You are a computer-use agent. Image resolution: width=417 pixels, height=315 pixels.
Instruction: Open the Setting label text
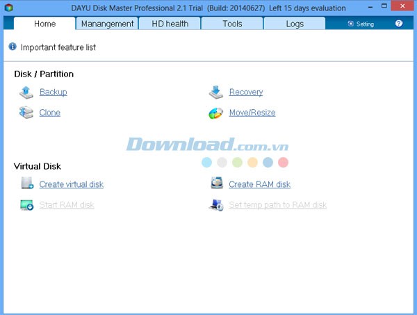click(365, 24)
